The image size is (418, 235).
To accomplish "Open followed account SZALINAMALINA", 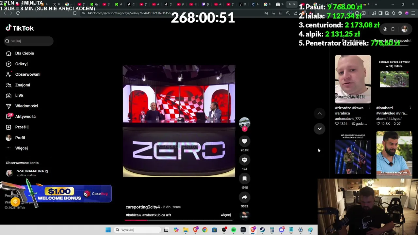I will [29, 173].
